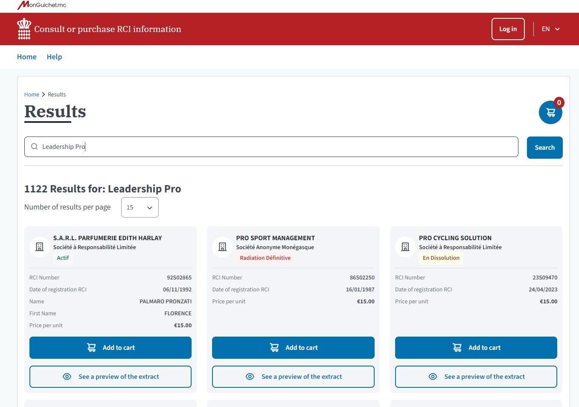Open the shopping cart icon with 0 badge
Image resolution: width=579 pixels, height=407 pixels.
pos(550,113)
